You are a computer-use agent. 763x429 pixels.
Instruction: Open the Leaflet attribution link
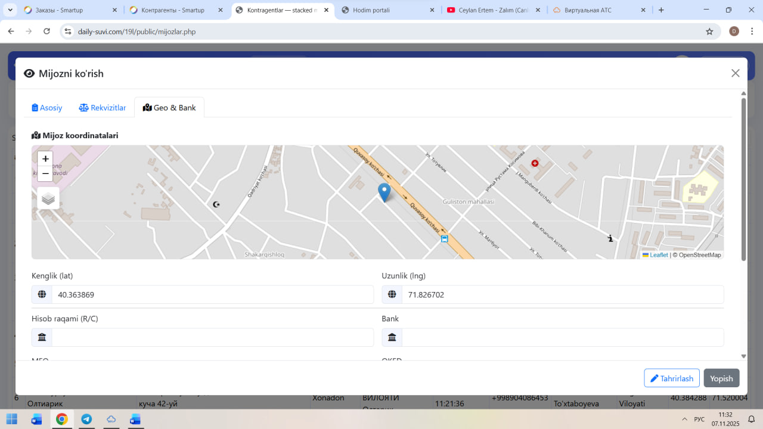(x=658, y=255)
